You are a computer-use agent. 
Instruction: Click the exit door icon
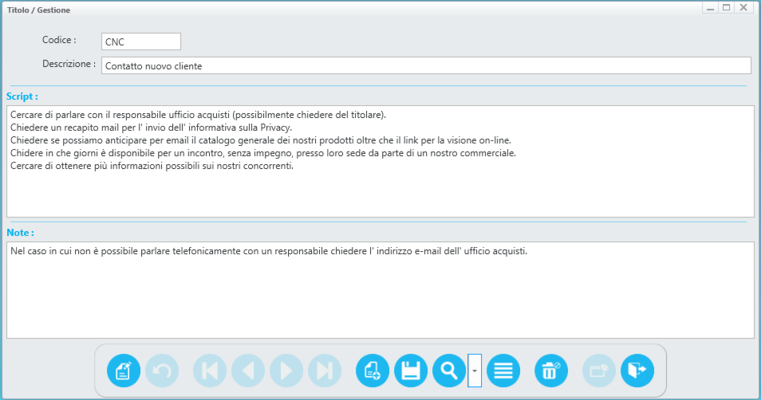pos(637,371)
